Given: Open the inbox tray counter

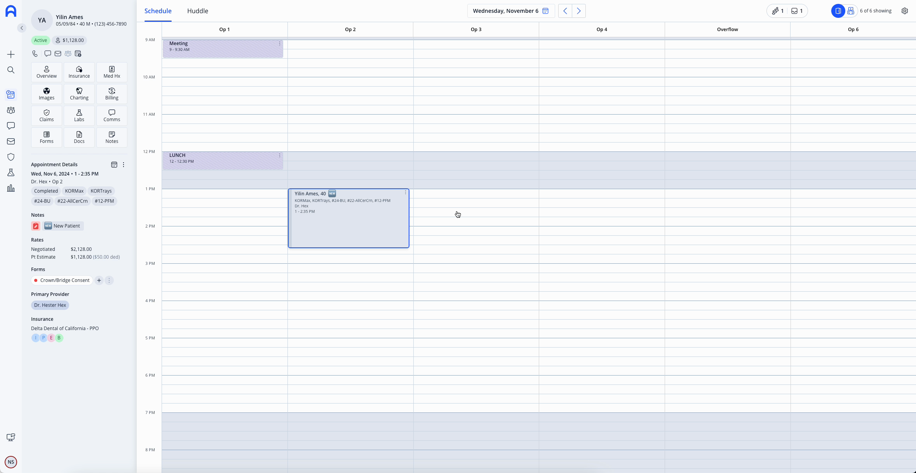Looking at the screenshot, I should (x=797, y=11).
